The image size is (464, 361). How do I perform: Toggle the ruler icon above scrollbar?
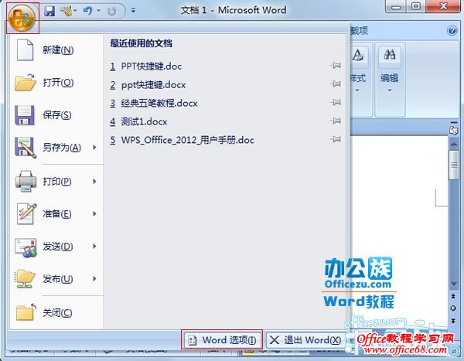pyautogui.click(x=454, y=130)
